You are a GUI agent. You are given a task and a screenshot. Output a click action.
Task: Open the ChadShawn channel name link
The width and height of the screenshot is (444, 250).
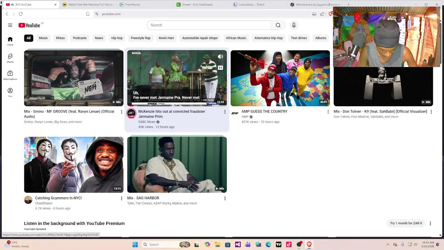pos(44,203)
